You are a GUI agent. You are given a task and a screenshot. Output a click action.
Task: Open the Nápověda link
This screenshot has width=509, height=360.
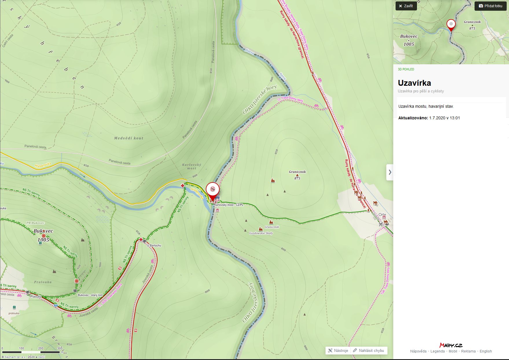pyautogui.click(x=418, y=351)
